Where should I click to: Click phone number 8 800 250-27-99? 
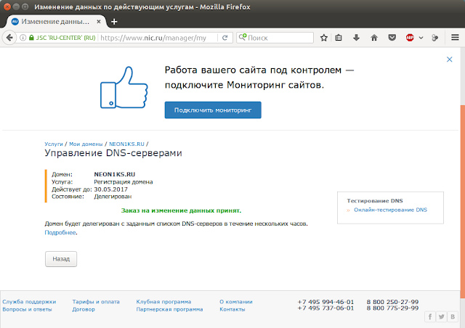pos(392,302)
